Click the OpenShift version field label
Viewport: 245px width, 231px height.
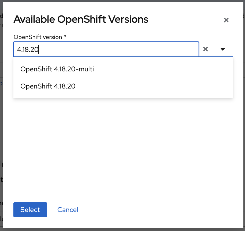(38, 37)
